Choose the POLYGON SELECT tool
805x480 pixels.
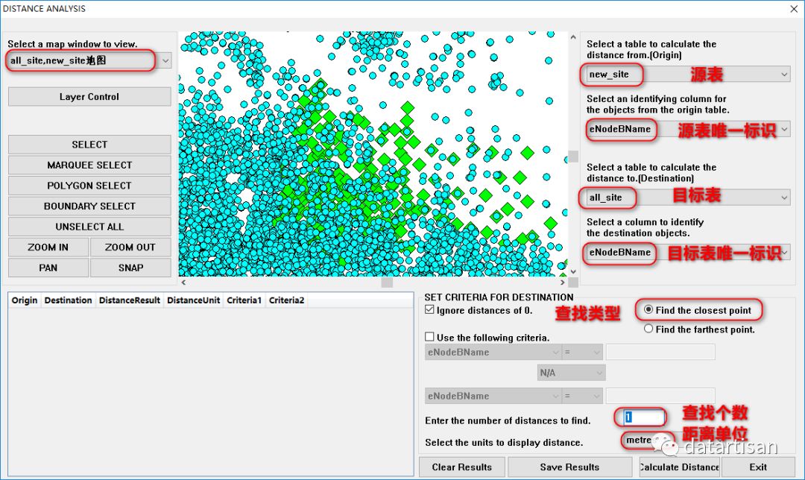(89, 186)
